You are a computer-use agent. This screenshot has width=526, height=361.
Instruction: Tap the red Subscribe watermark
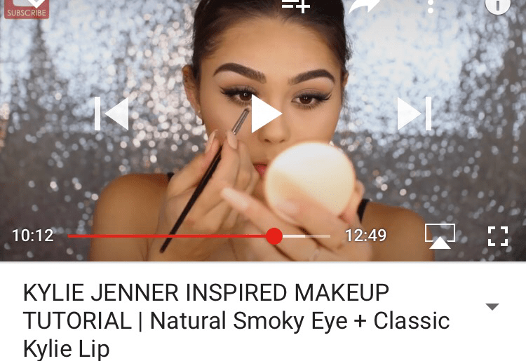(x=27, y=9)
